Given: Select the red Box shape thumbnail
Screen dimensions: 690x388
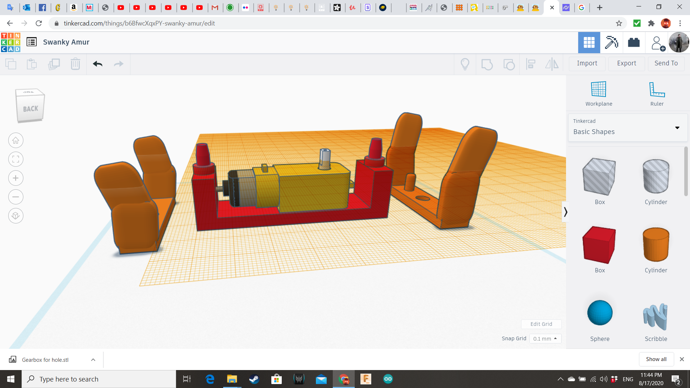Looking at the screenshot, I should (x=599, y=245).
